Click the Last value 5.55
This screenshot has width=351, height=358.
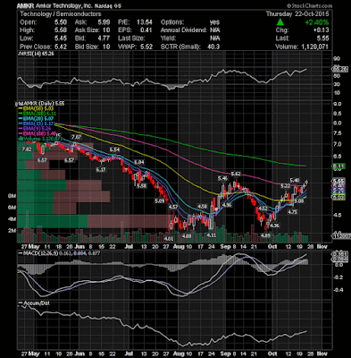[322, 38]
